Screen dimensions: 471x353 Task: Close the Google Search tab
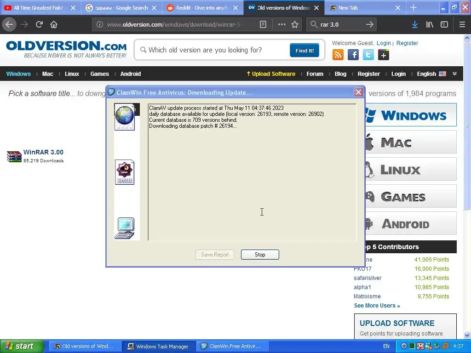pos(154,8)
